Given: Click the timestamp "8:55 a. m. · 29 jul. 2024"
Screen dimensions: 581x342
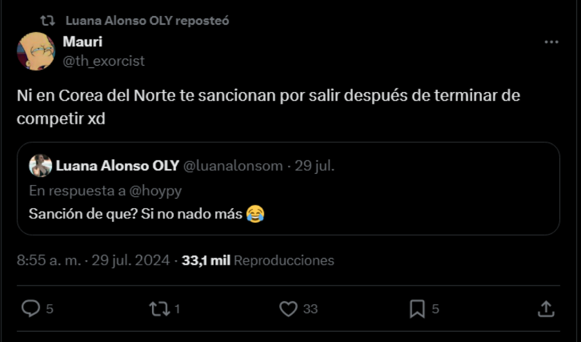Looking at the screenshot, I should point(93,260).
